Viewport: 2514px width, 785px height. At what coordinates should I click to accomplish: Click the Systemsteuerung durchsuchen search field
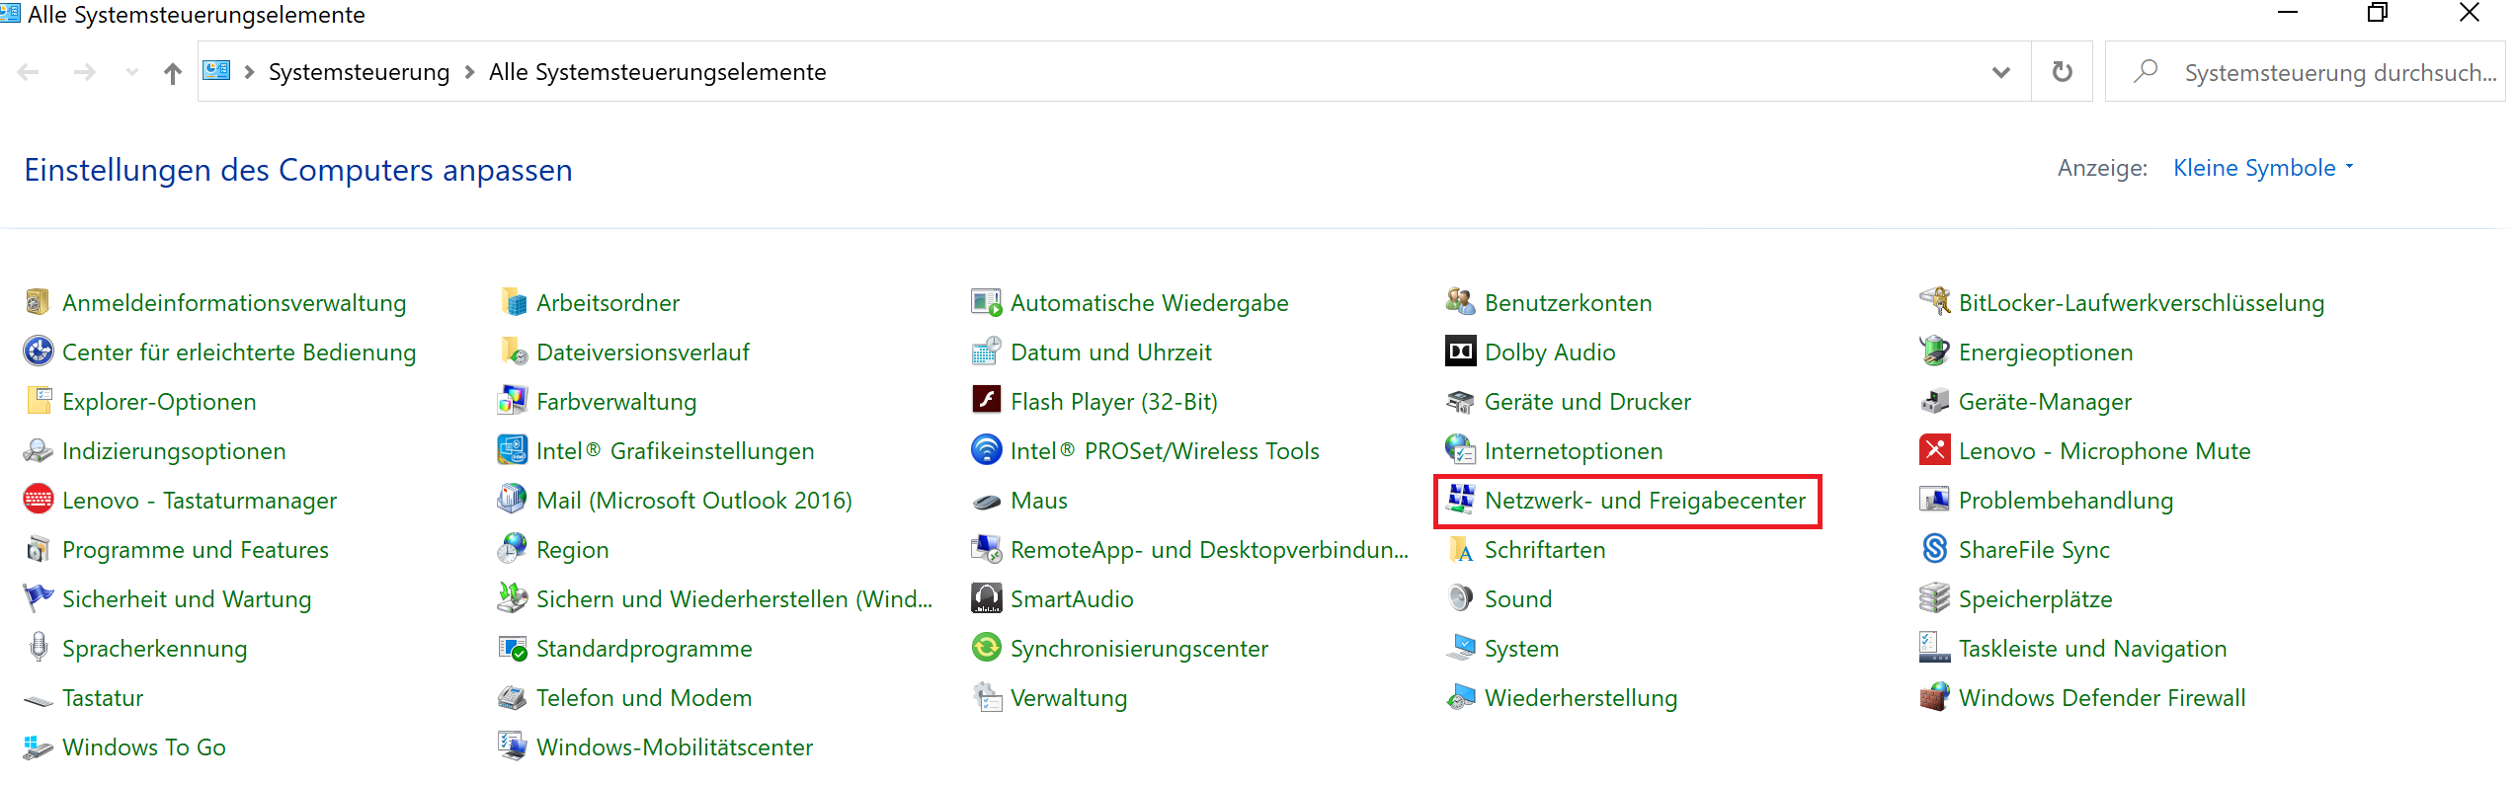2305,72
